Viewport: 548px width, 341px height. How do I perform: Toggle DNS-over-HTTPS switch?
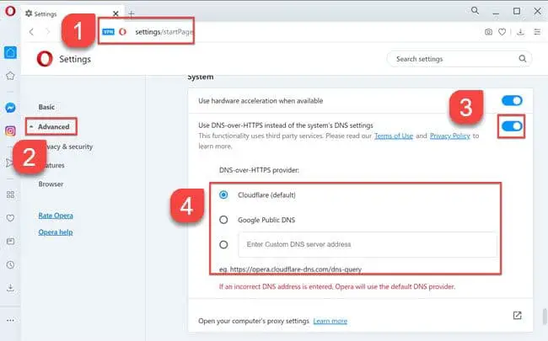(x=512, y=126)
